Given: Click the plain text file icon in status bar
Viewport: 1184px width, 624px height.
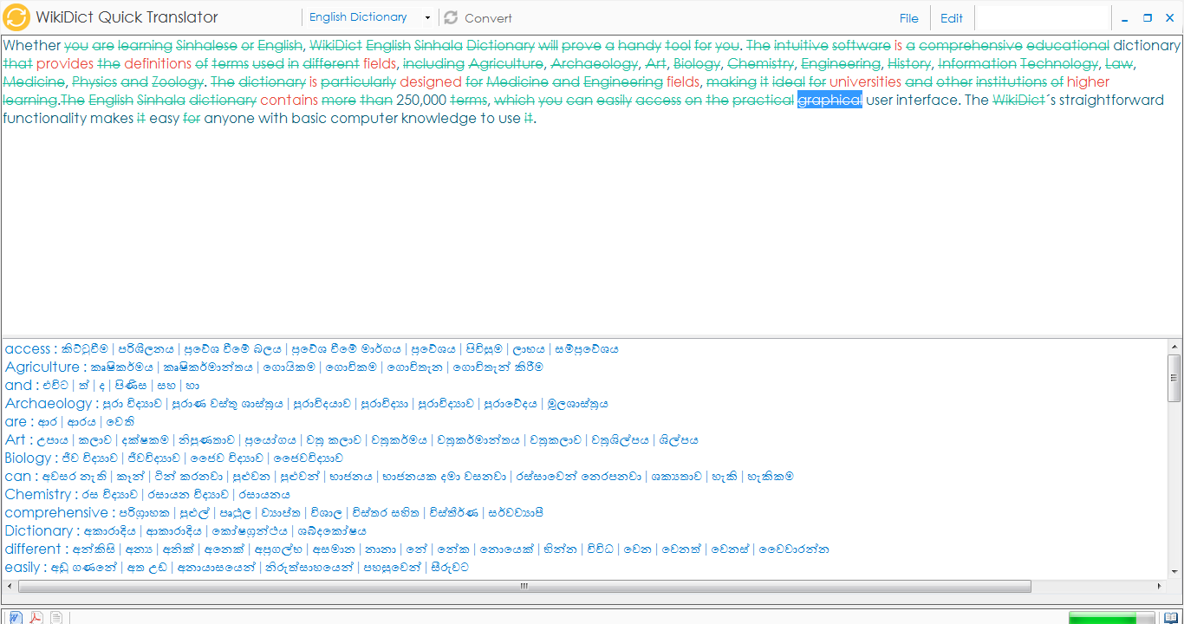Looking at the screenshot, I should pos(56,617).
